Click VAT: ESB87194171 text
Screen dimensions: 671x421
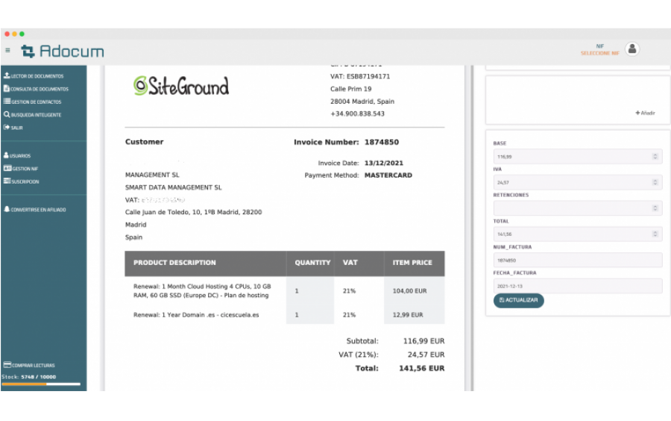click(x=360, y=77)
